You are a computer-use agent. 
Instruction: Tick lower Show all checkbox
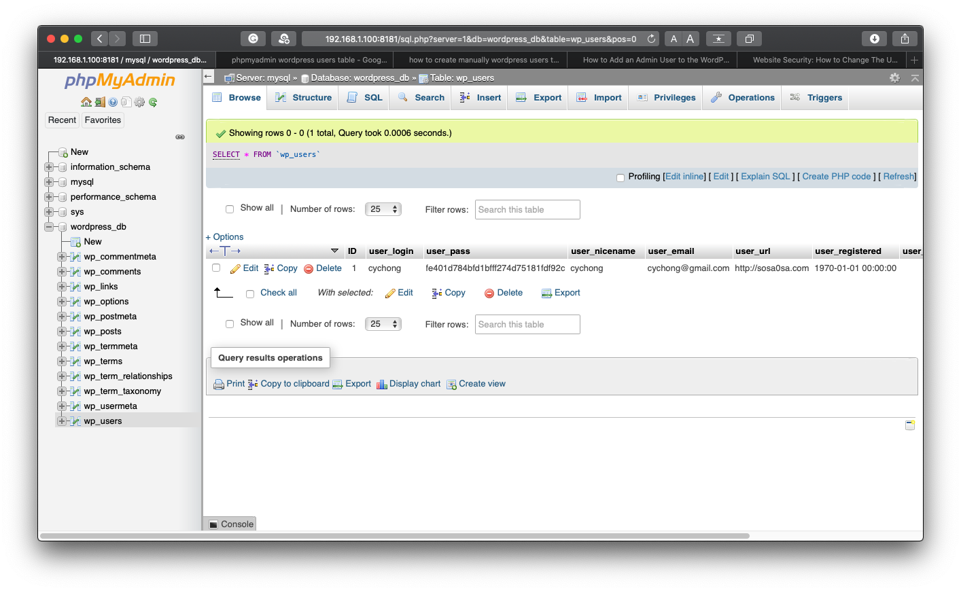tap(230, 324)
